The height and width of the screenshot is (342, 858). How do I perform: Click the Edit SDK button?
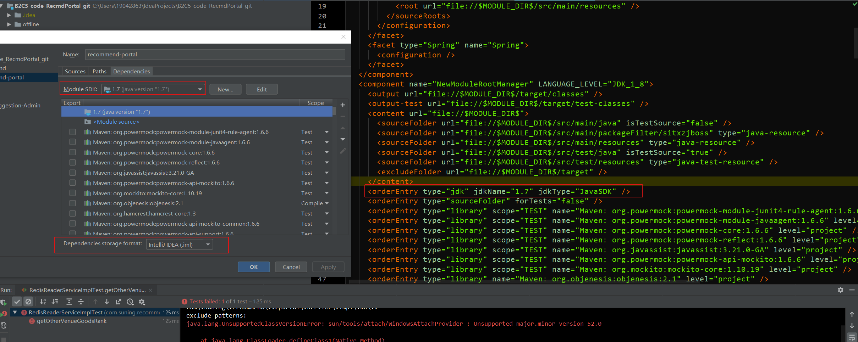tap(262, 89)
